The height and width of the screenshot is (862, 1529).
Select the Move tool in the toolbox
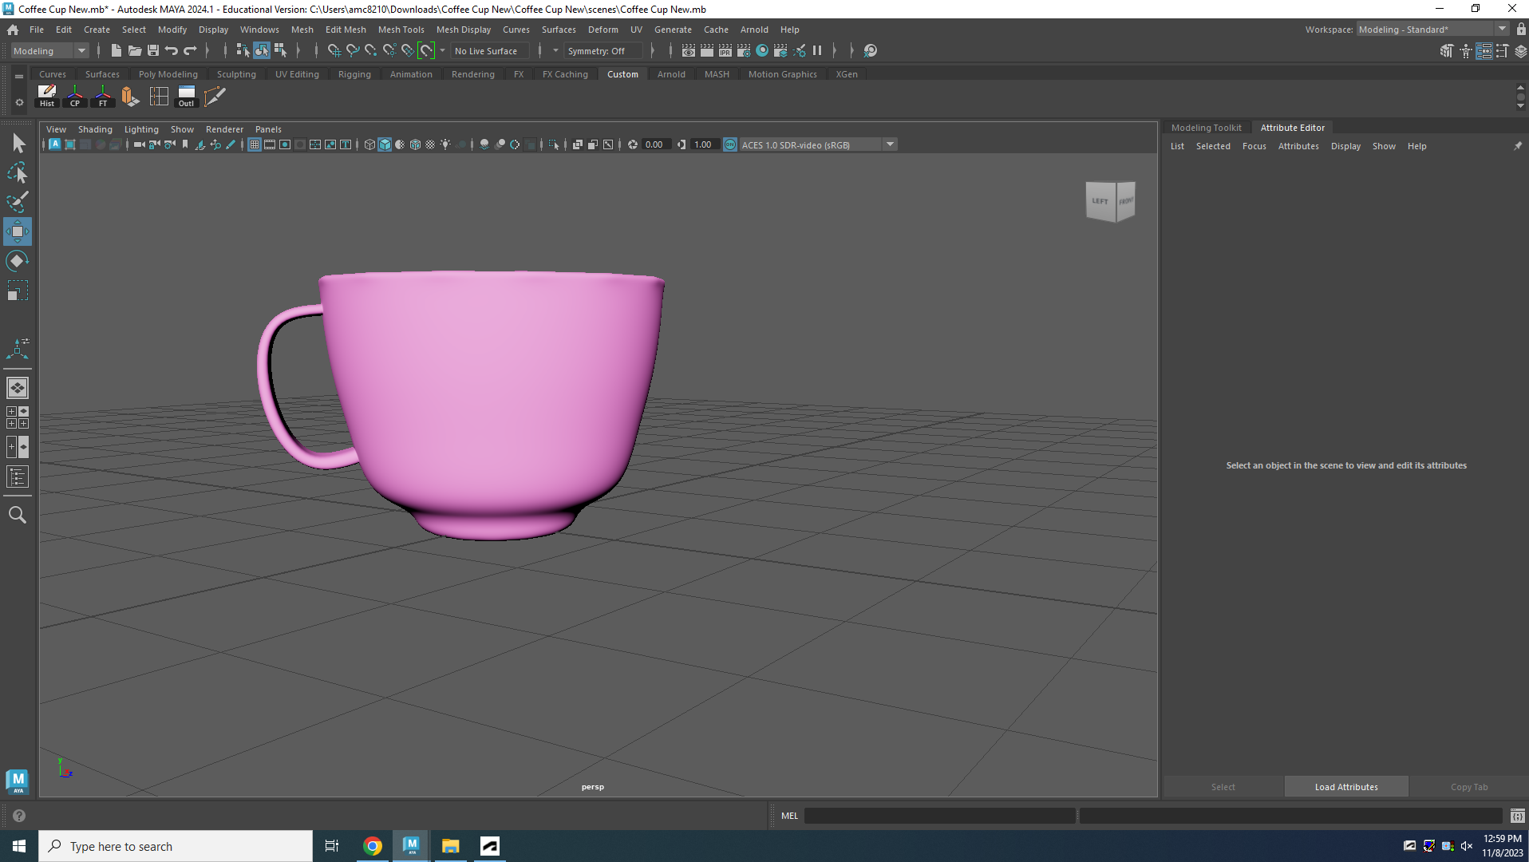tap(17, 231)
